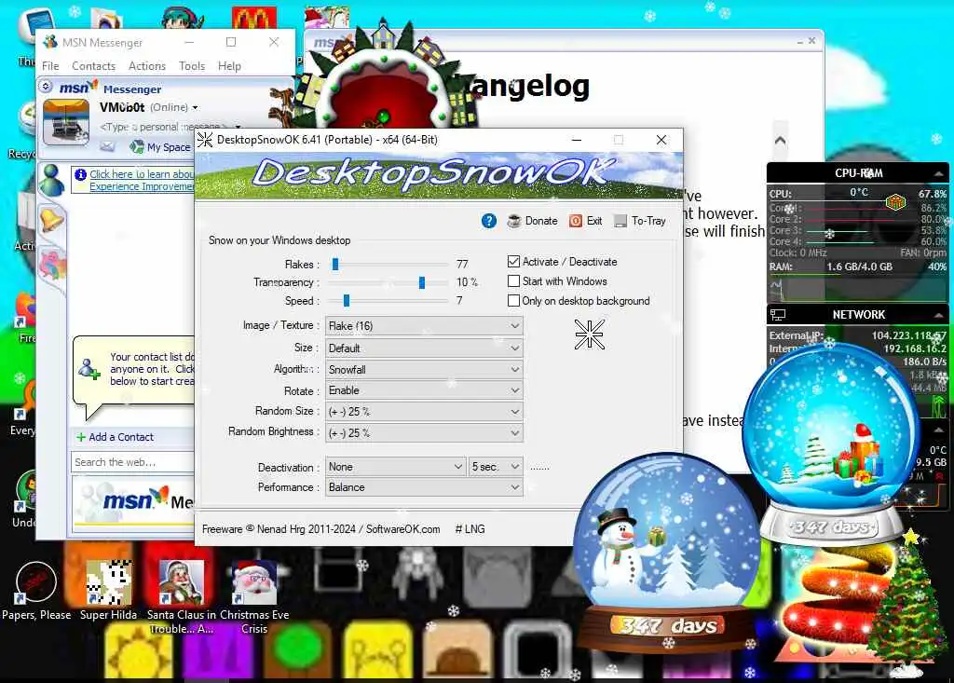Click the red Exit icon
Screen dimensions: 954x683
tap(576, 221)
